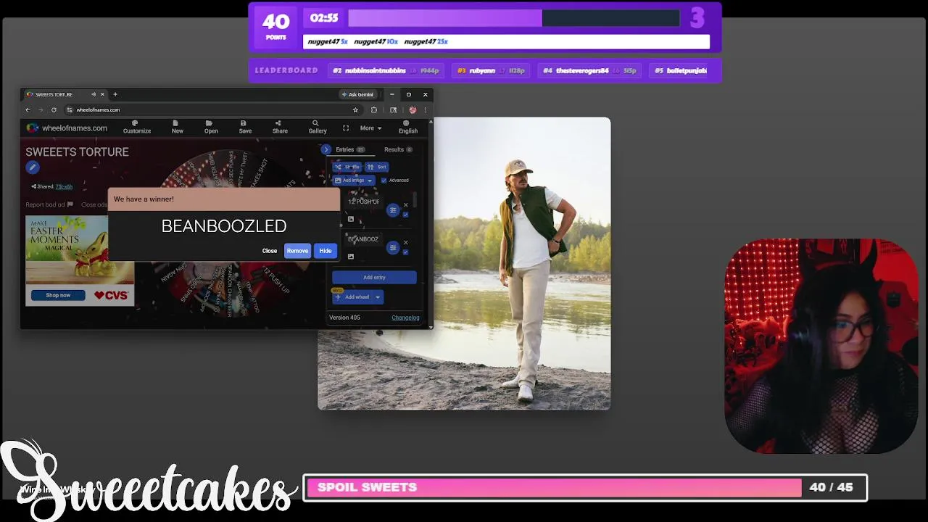Shuffle the wheel entries
Screen dimensions: 928x522
[347, 167]
